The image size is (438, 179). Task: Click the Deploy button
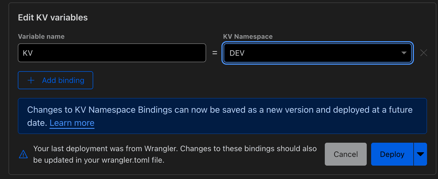[392, 154]
